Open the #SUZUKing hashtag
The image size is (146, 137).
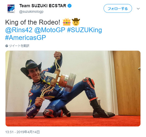[85, 30]
